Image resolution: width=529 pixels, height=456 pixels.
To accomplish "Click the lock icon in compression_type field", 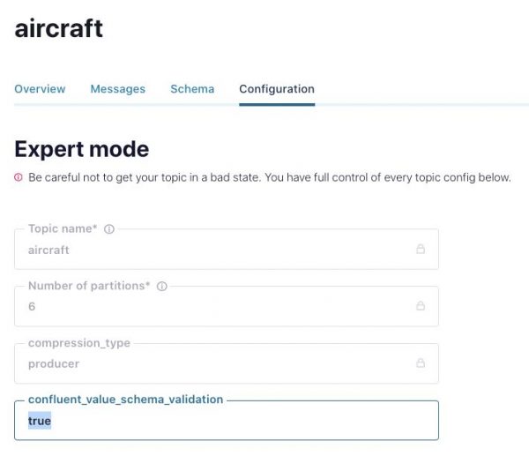I will click(421, 363).
